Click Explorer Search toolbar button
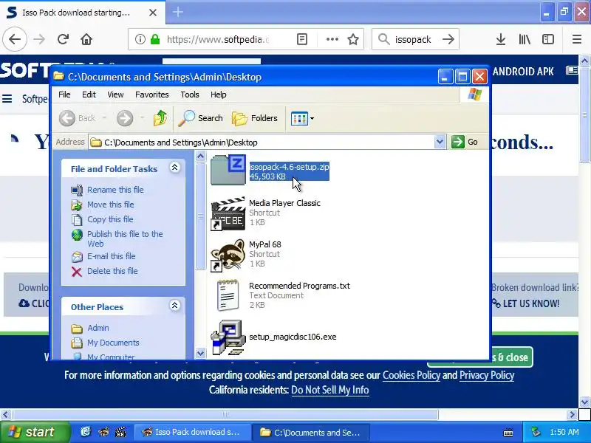The width and height of the screenshot is (591, 443). 200,118
